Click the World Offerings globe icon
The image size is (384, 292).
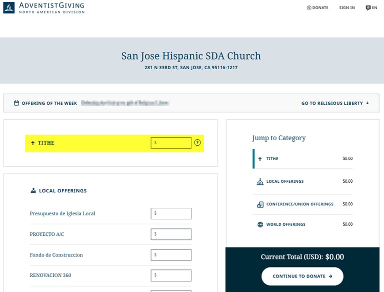click(x=260, y=224)
